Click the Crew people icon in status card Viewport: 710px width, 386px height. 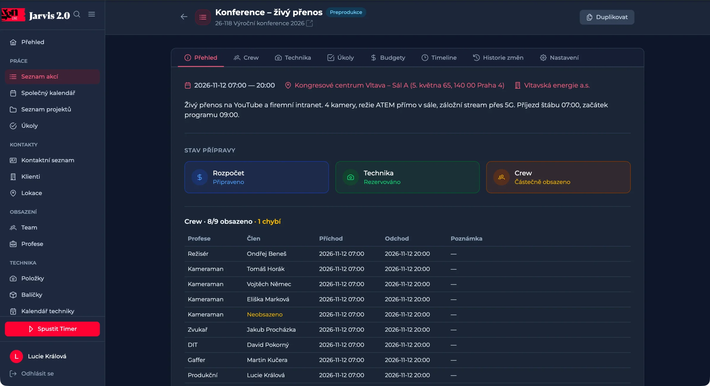(501, 177)
